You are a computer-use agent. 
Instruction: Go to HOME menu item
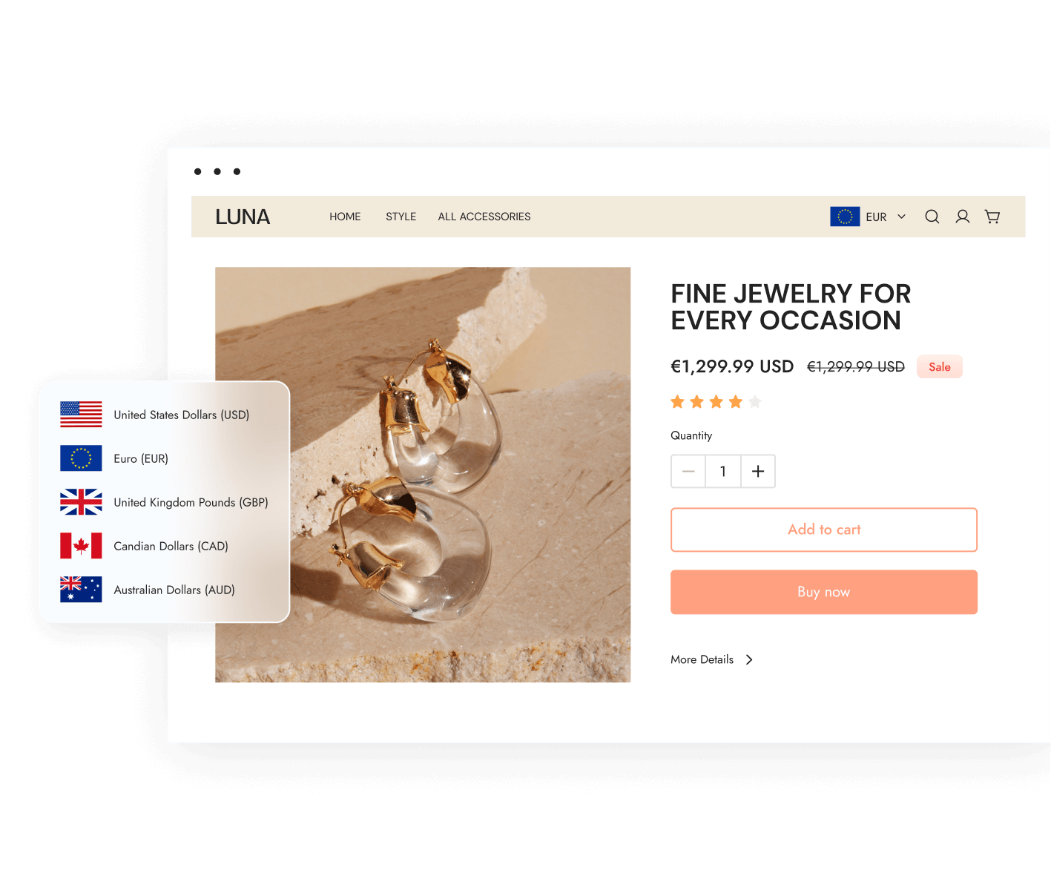click(x=345, y=217)
